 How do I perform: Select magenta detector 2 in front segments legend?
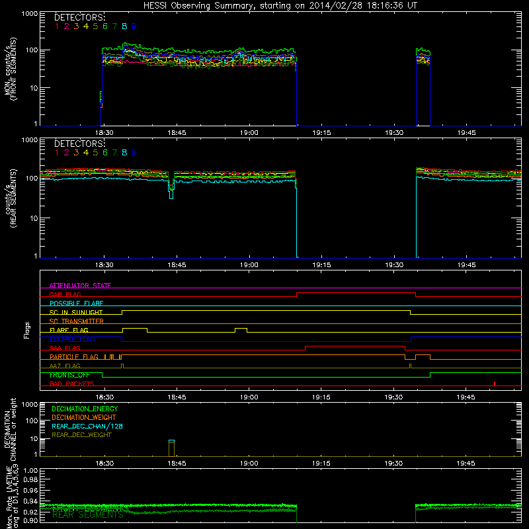(x=67, y=26)
